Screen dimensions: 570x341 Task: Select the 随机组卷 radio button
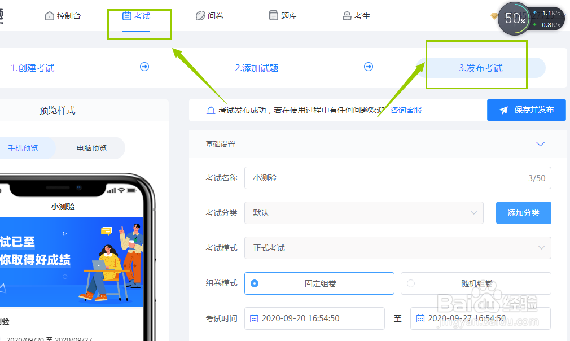click(x=412, y=283)
